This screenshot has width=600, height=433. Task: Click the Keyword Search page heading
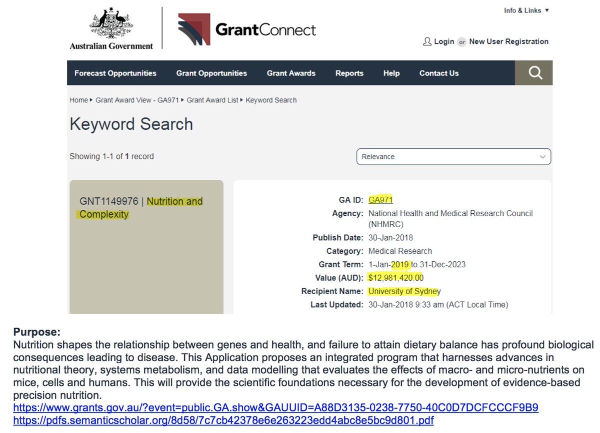[131, 124]
